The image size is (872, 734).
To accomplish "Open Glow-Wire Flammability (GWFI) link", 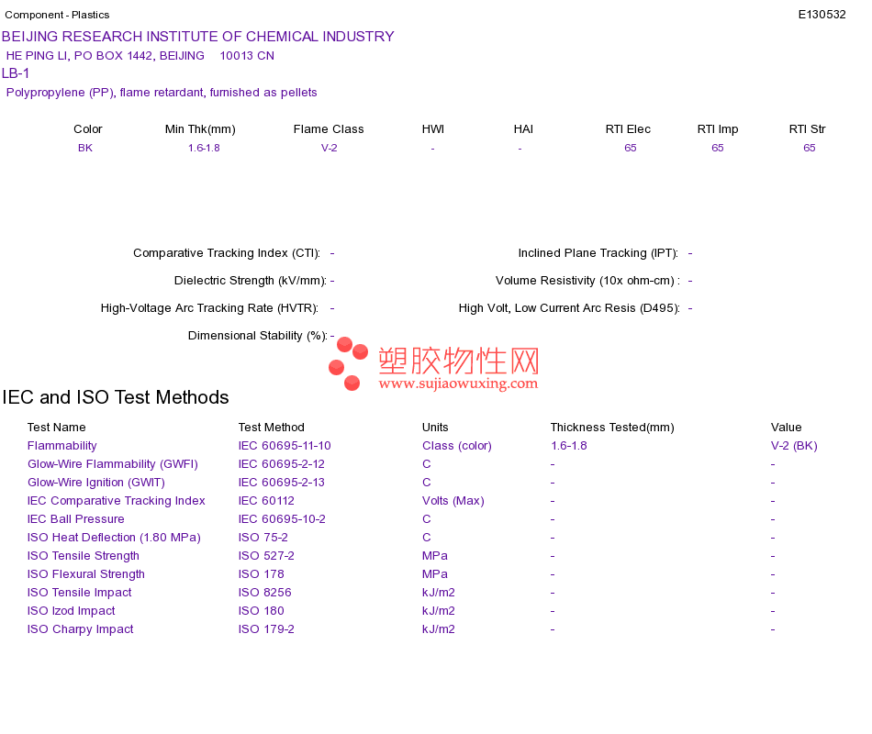I will tap(112, 464).
